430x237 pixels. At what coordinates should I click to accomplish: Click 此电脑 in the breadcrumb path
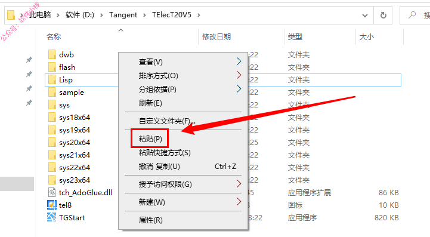[x=40, y=15]
